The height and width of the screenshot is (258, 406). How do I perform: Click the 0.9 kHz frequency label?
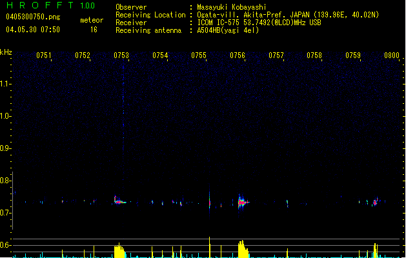point(5,148)
